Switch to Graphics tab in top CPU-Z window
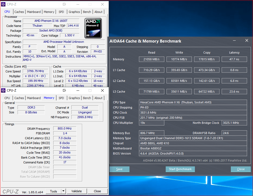Screen dimensions: 253x196 click(x=74, y=12)
